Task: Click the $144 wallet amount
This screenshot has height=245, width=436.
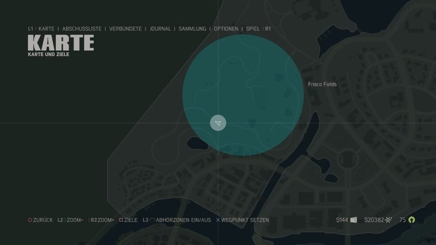Action: pyautogui.click(x=342, y=220)
